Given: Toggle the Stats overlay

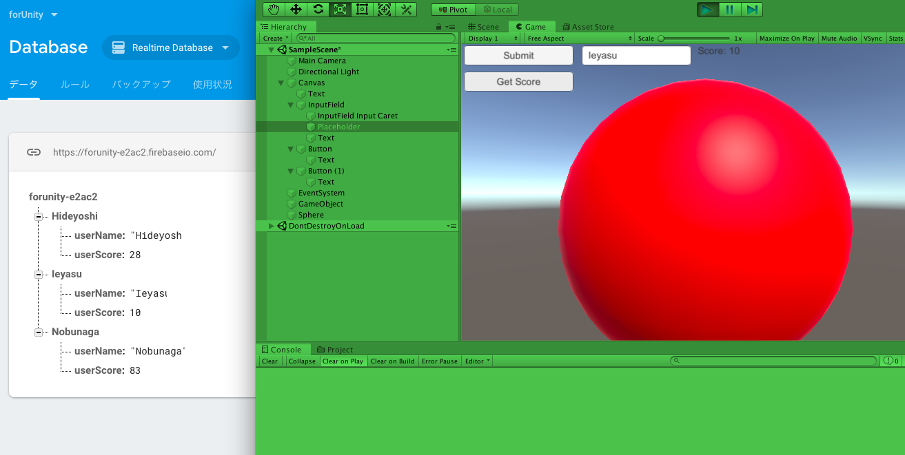Looking at the screenshot, I should pyautogui.click(x=895, y=39).
